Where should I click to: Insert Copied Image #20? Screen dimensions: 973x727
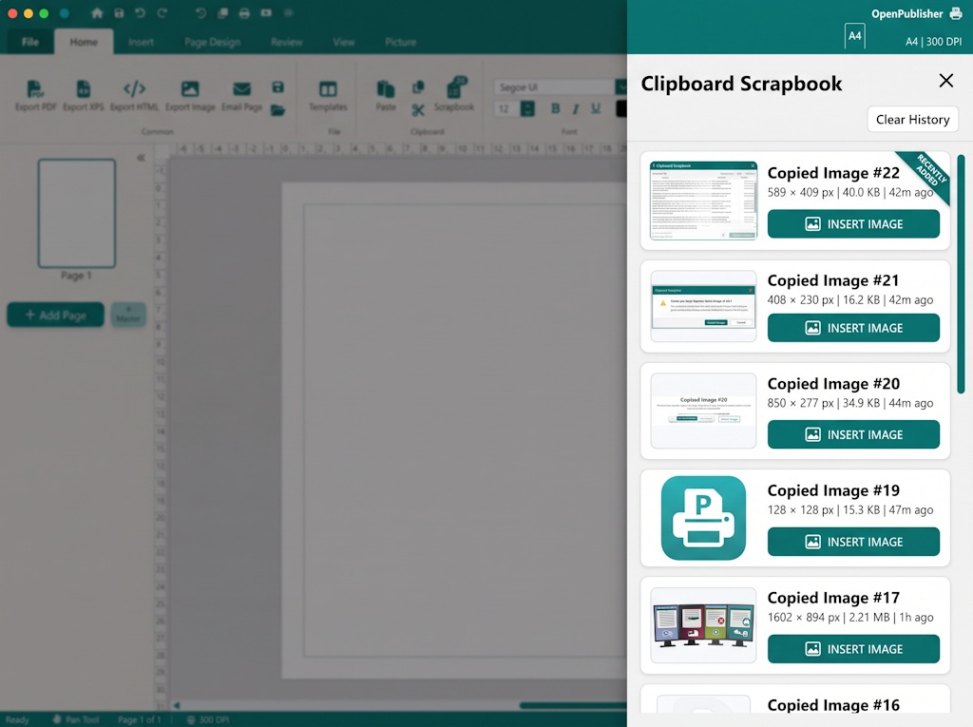[853, 434]
